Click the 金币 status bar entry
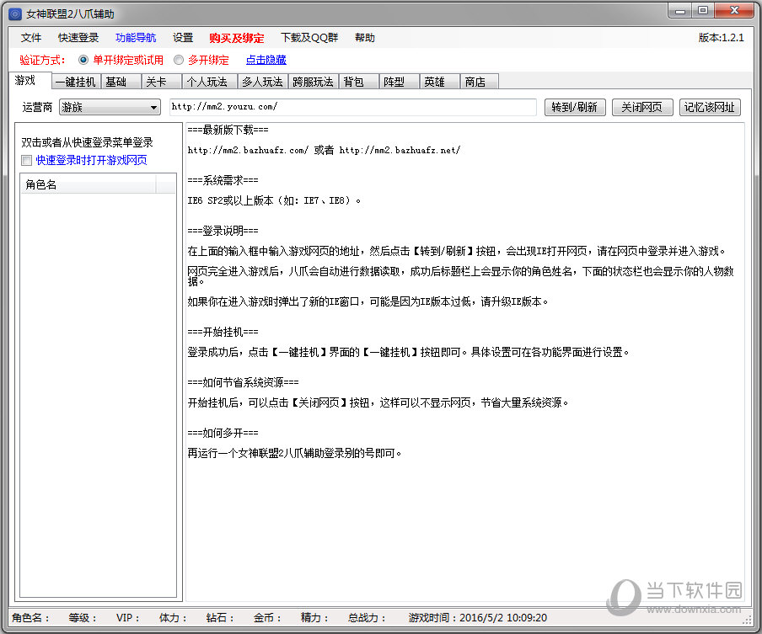Viewport: 762px width, 634px height. (x=267, y=618)
